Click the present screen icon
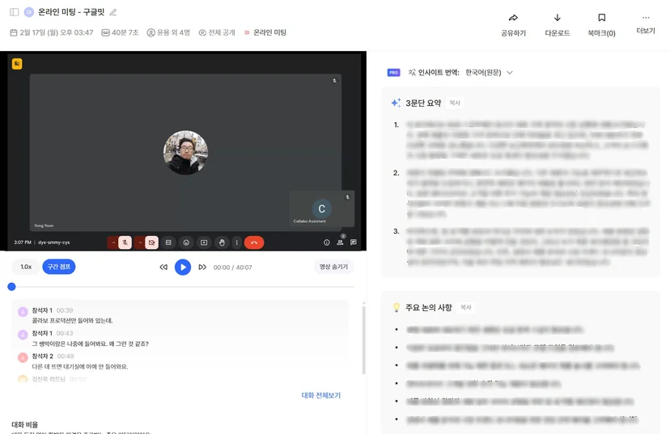This screenshot has width=670, height=434. [204, 242]
